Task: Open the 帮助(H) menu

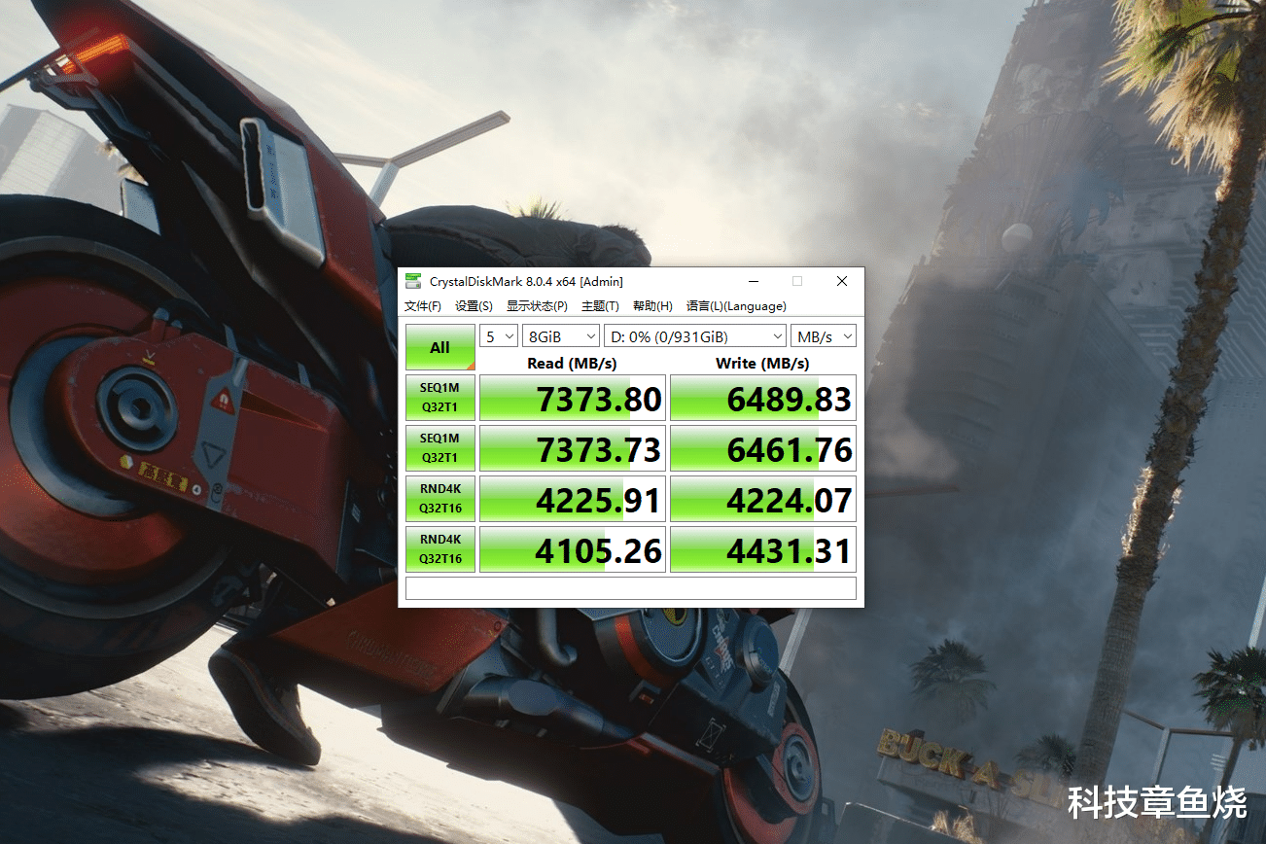Action: (652, 305)
